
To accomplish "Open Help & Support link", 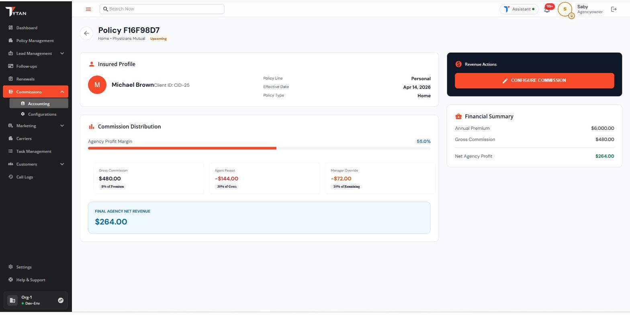I will (x=31, y=280).
